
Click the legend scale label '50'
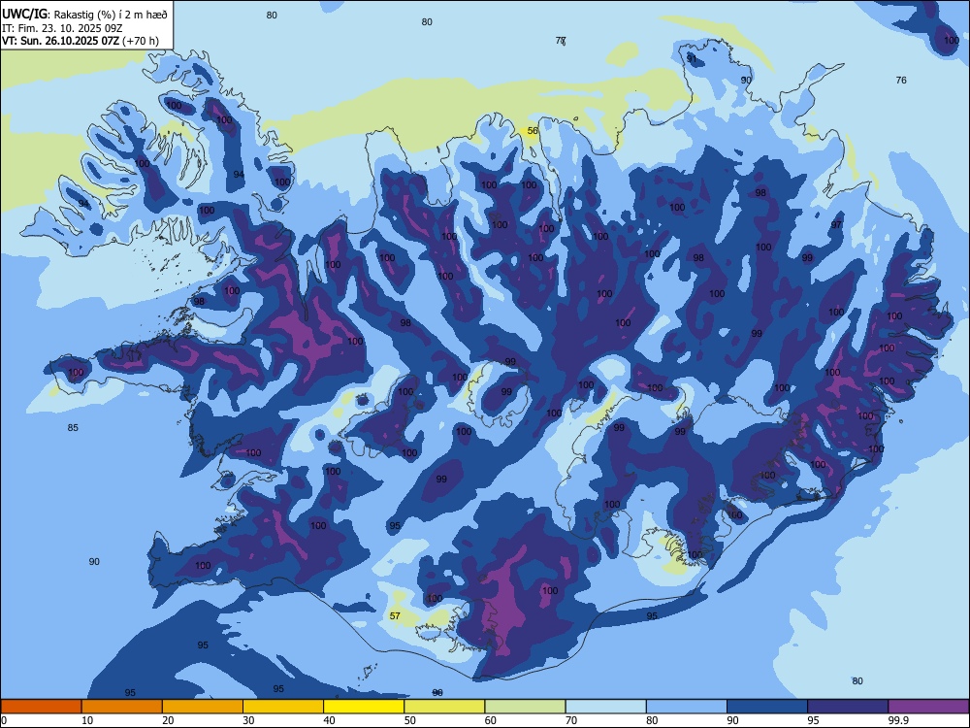pos(409,720)
